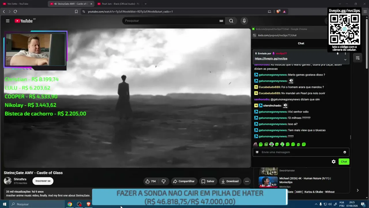Switch to the Pearl Jam - Black tab
369x208 pixels.
[118, 4]
